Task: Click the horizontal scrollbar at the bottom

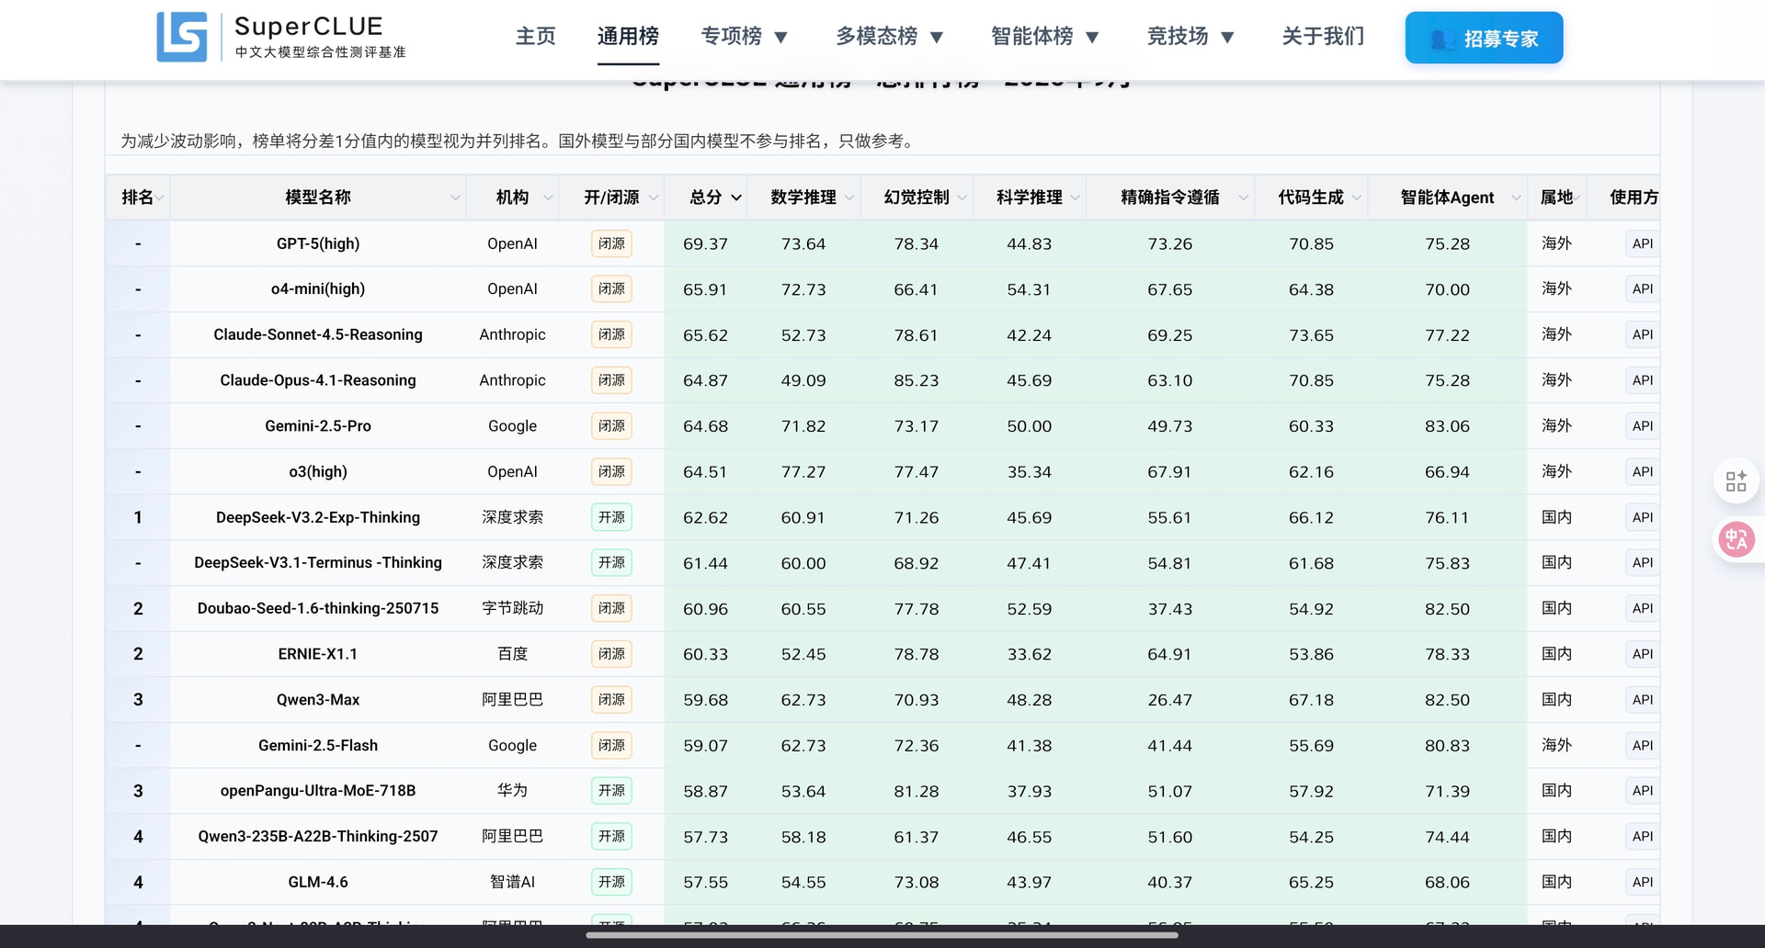Action: click(x=882, y=935)
